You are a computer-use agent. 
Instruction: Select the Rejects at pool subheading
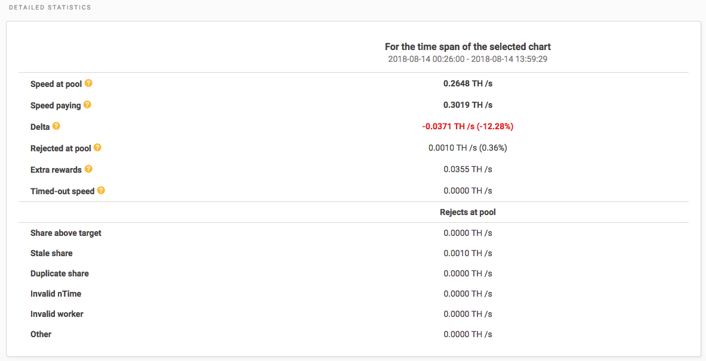(467, 212)
